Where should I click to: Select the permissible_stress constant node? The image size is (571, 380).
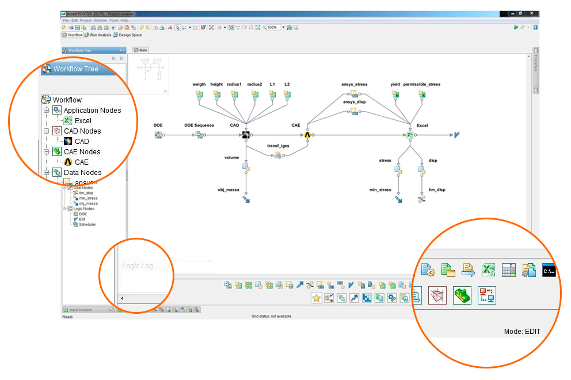point(422,94)
